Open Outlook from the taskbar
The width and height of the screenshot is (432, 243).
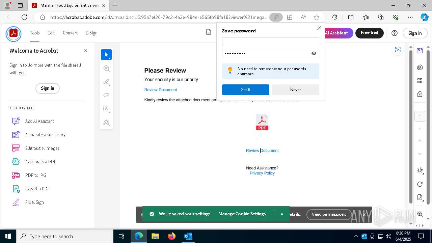click(x=188, y=236)
